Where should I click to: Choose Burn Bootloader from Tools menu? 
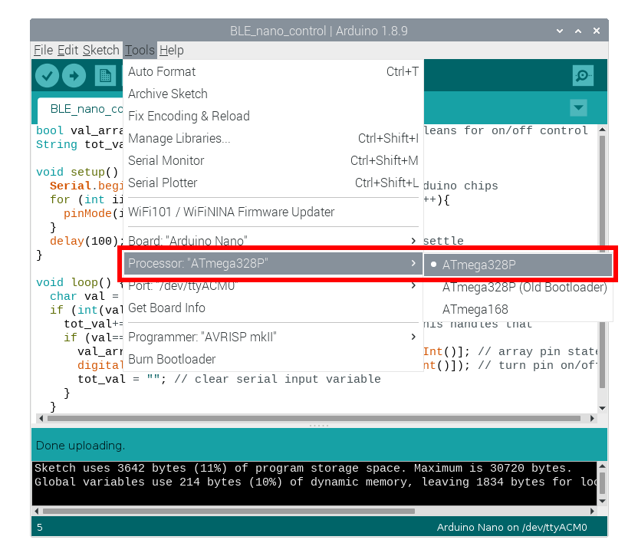coord(273,359)
